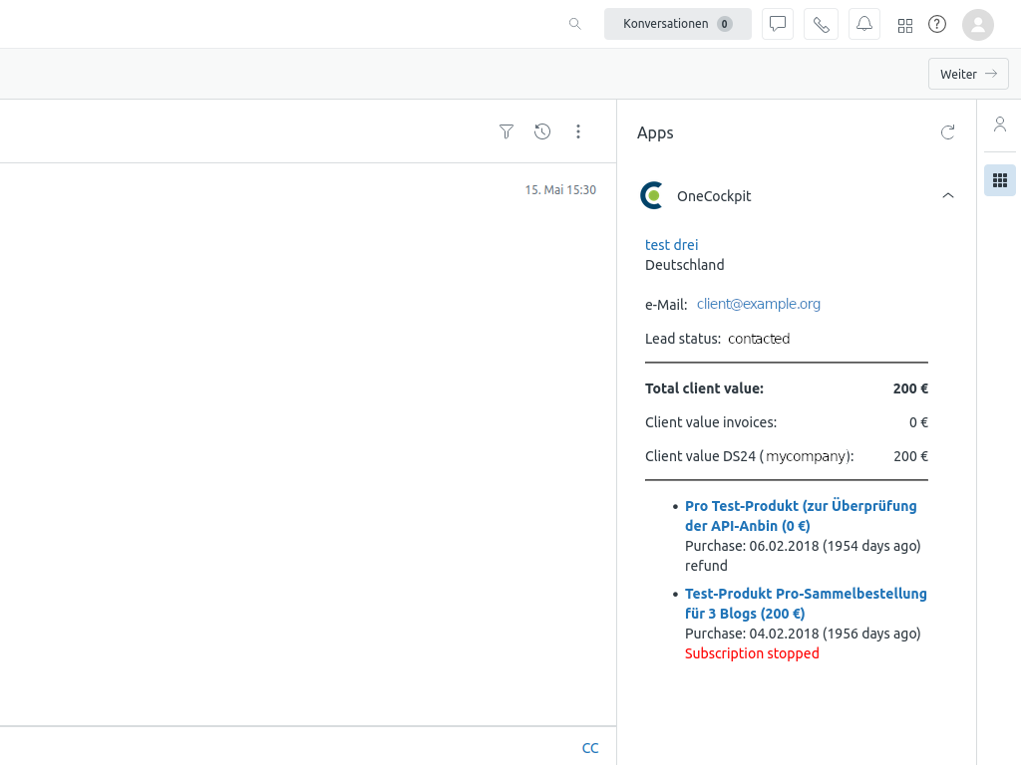This screenshot has width=1021, height=765.
Task: Switch to the user context panel
Action: tap(1000, 125)
